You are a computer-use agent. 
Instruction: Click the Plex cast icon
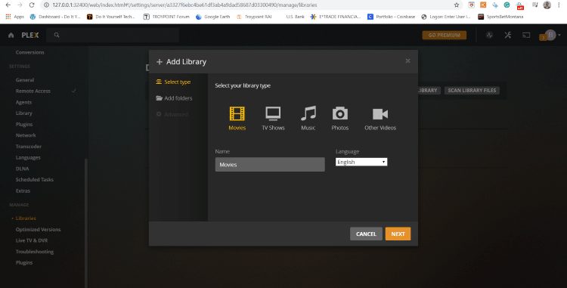point(526,35)
